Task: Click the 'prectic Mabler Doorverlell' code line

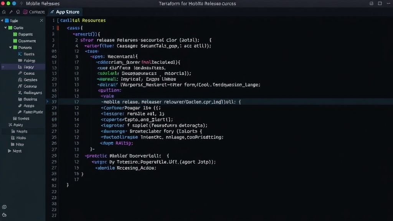Action: tap(127, 156)
